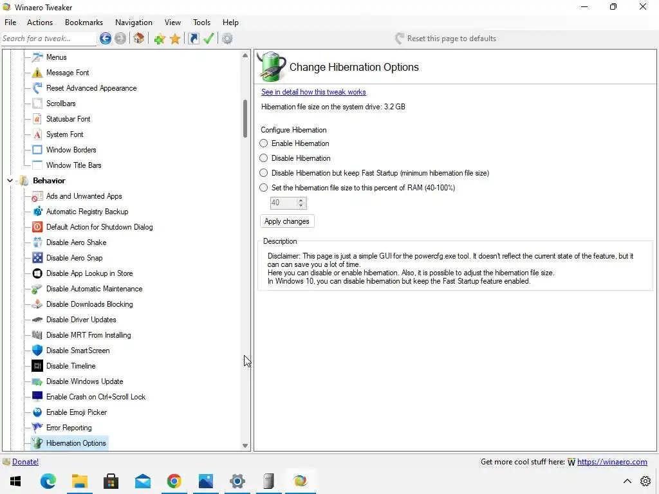Go to the Home page icon
Image resolution: width=659 pixels, height=494 pixels.
pyautogui.click(x=139, y=39)
